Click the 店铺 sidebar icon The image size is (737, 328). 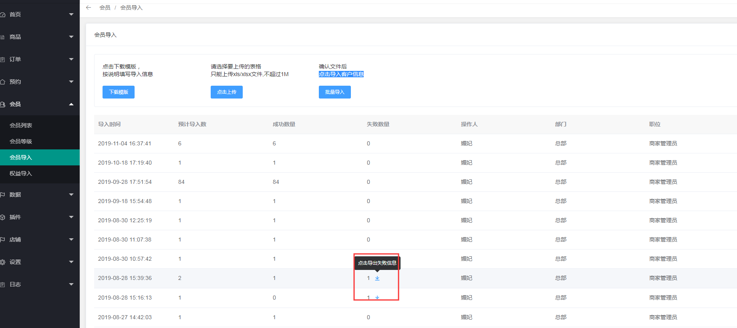(x=2, y=239)
